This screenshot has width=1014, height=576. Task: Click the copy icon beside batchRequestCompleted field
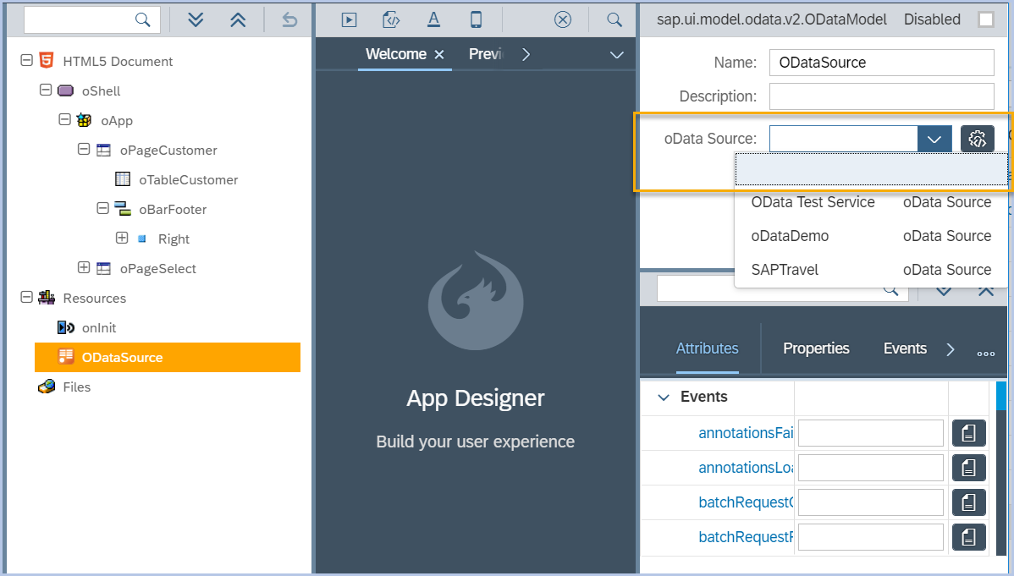coord(968,502)
